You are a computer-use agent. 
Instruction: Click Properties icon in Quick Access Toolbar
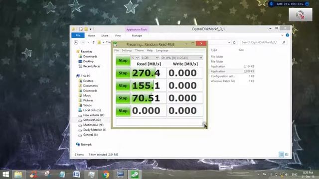pos(81,29)
